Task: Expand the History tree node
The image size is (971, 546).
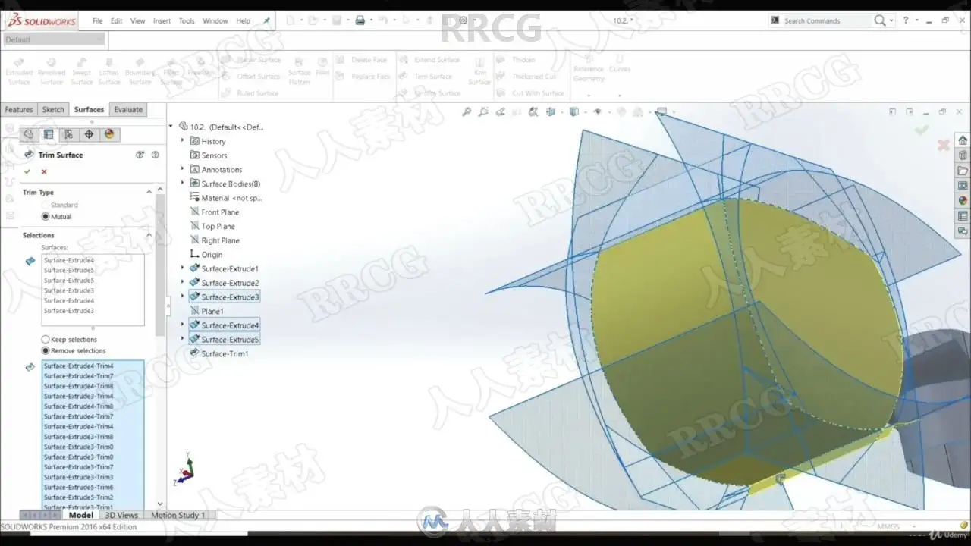Action: pyautogui.click(x=183, y=141)
